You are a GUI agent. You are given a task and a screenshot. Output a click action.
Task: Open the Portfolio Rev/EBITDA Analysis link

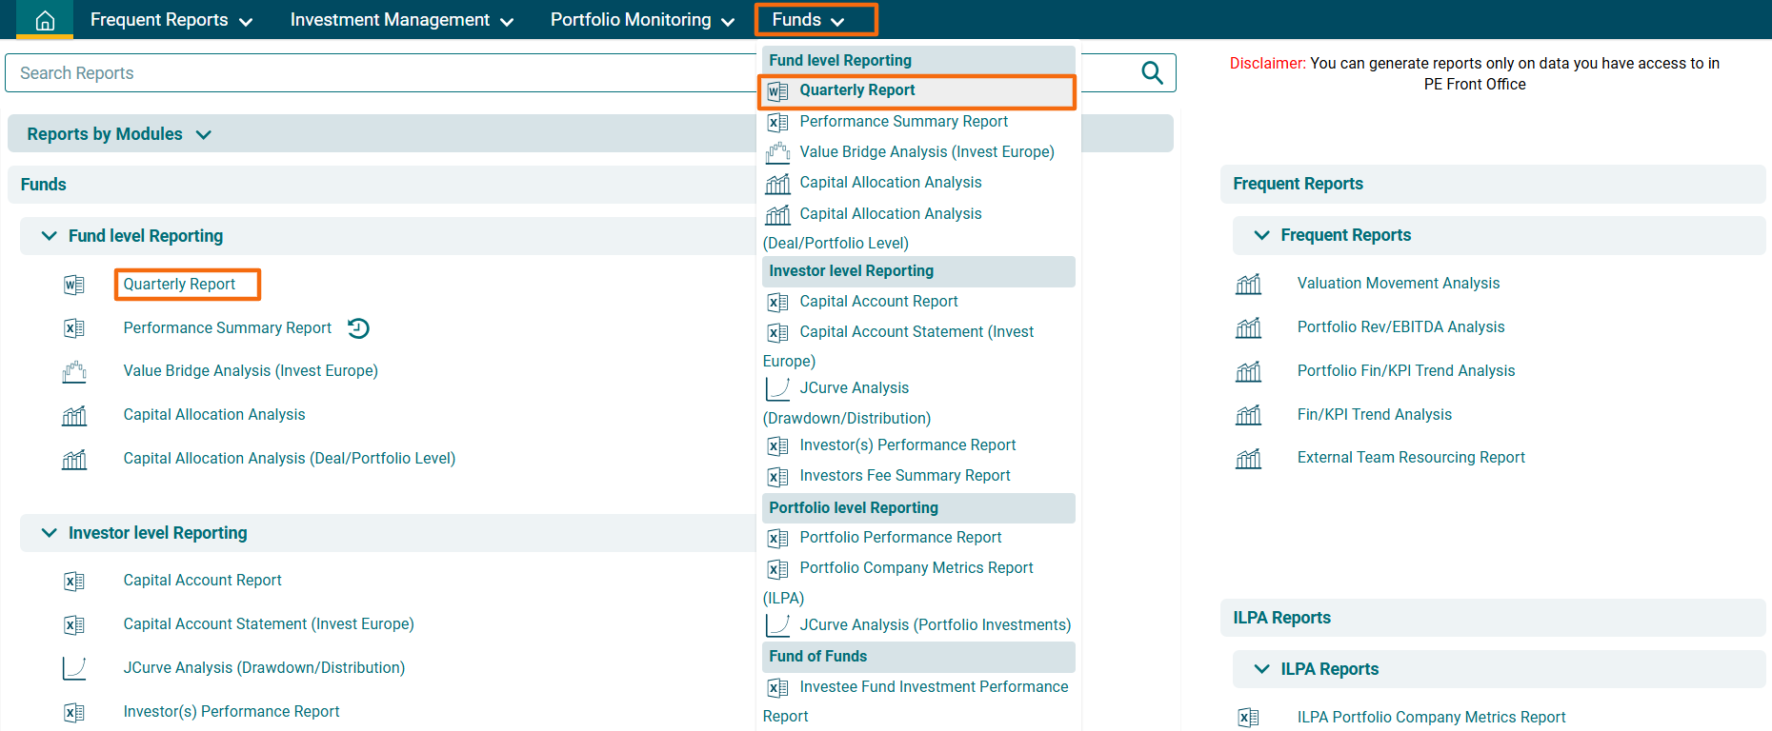click(x=1400, y=327)
